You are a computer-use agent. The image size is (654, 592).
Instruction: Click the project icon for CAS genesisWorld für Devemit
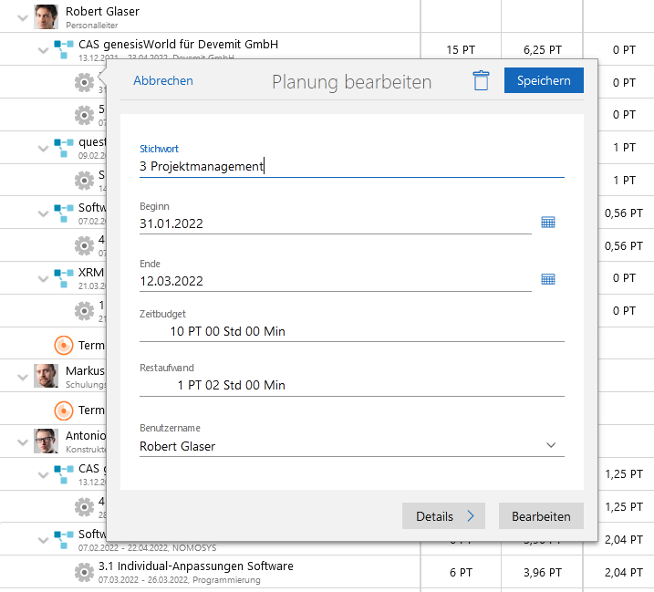click(63, 48)
